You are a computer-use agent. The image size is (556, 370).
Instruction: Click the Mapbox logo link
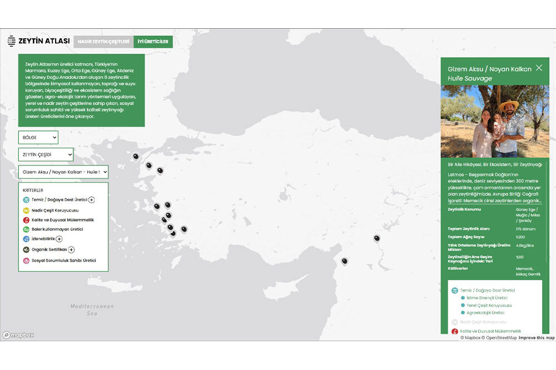tap(18, 335)
